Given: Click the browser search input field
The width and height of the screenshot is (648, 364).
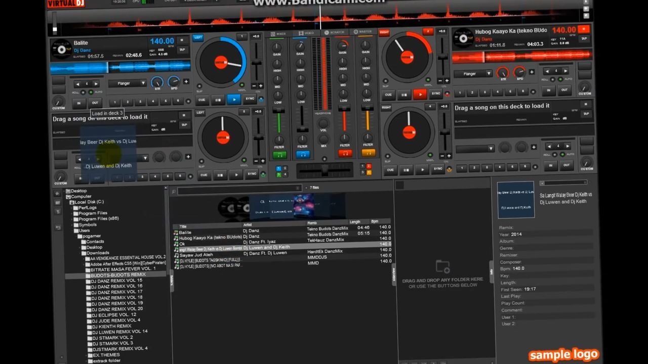Looking at the screenshot, I should tap(239, 191).
